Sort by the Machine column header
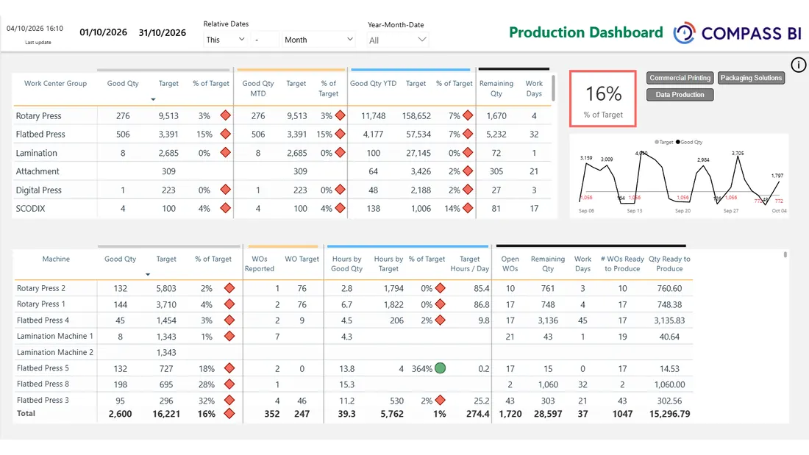This screenshot has width=809, height=455. 56,259
